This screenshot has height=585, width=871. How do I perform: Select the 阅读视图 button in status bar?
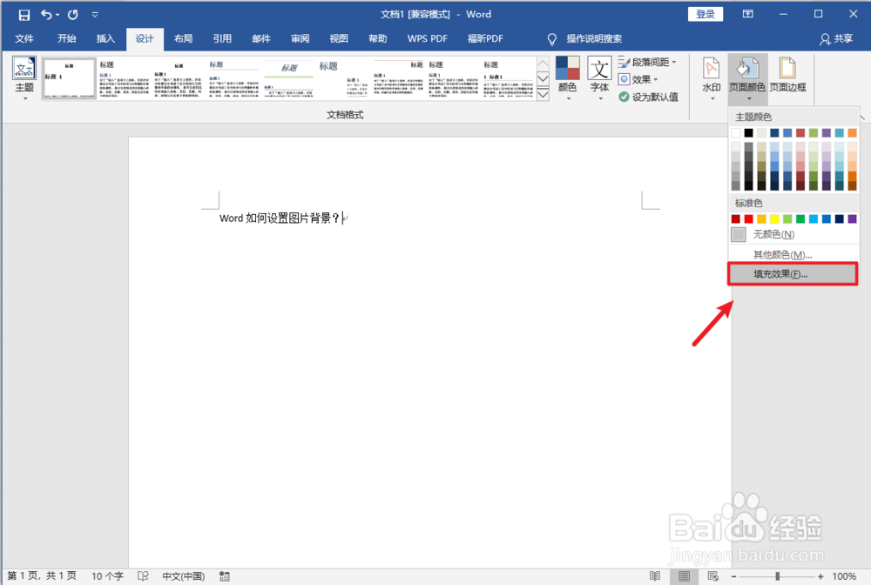(654, 575)
